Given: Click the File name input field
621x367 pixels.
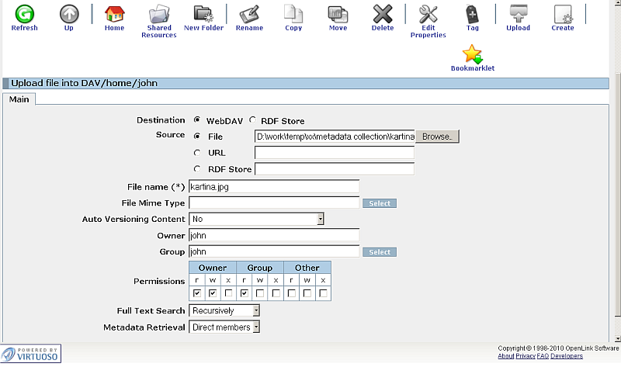Looking at the screenshot, I should pos(274,187).
